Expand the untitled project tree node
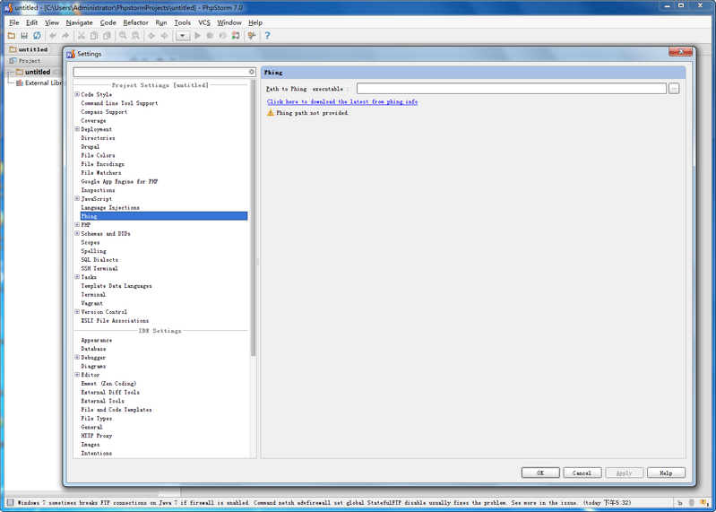Viewport: 716px width, 512px height. click(8, 72)
